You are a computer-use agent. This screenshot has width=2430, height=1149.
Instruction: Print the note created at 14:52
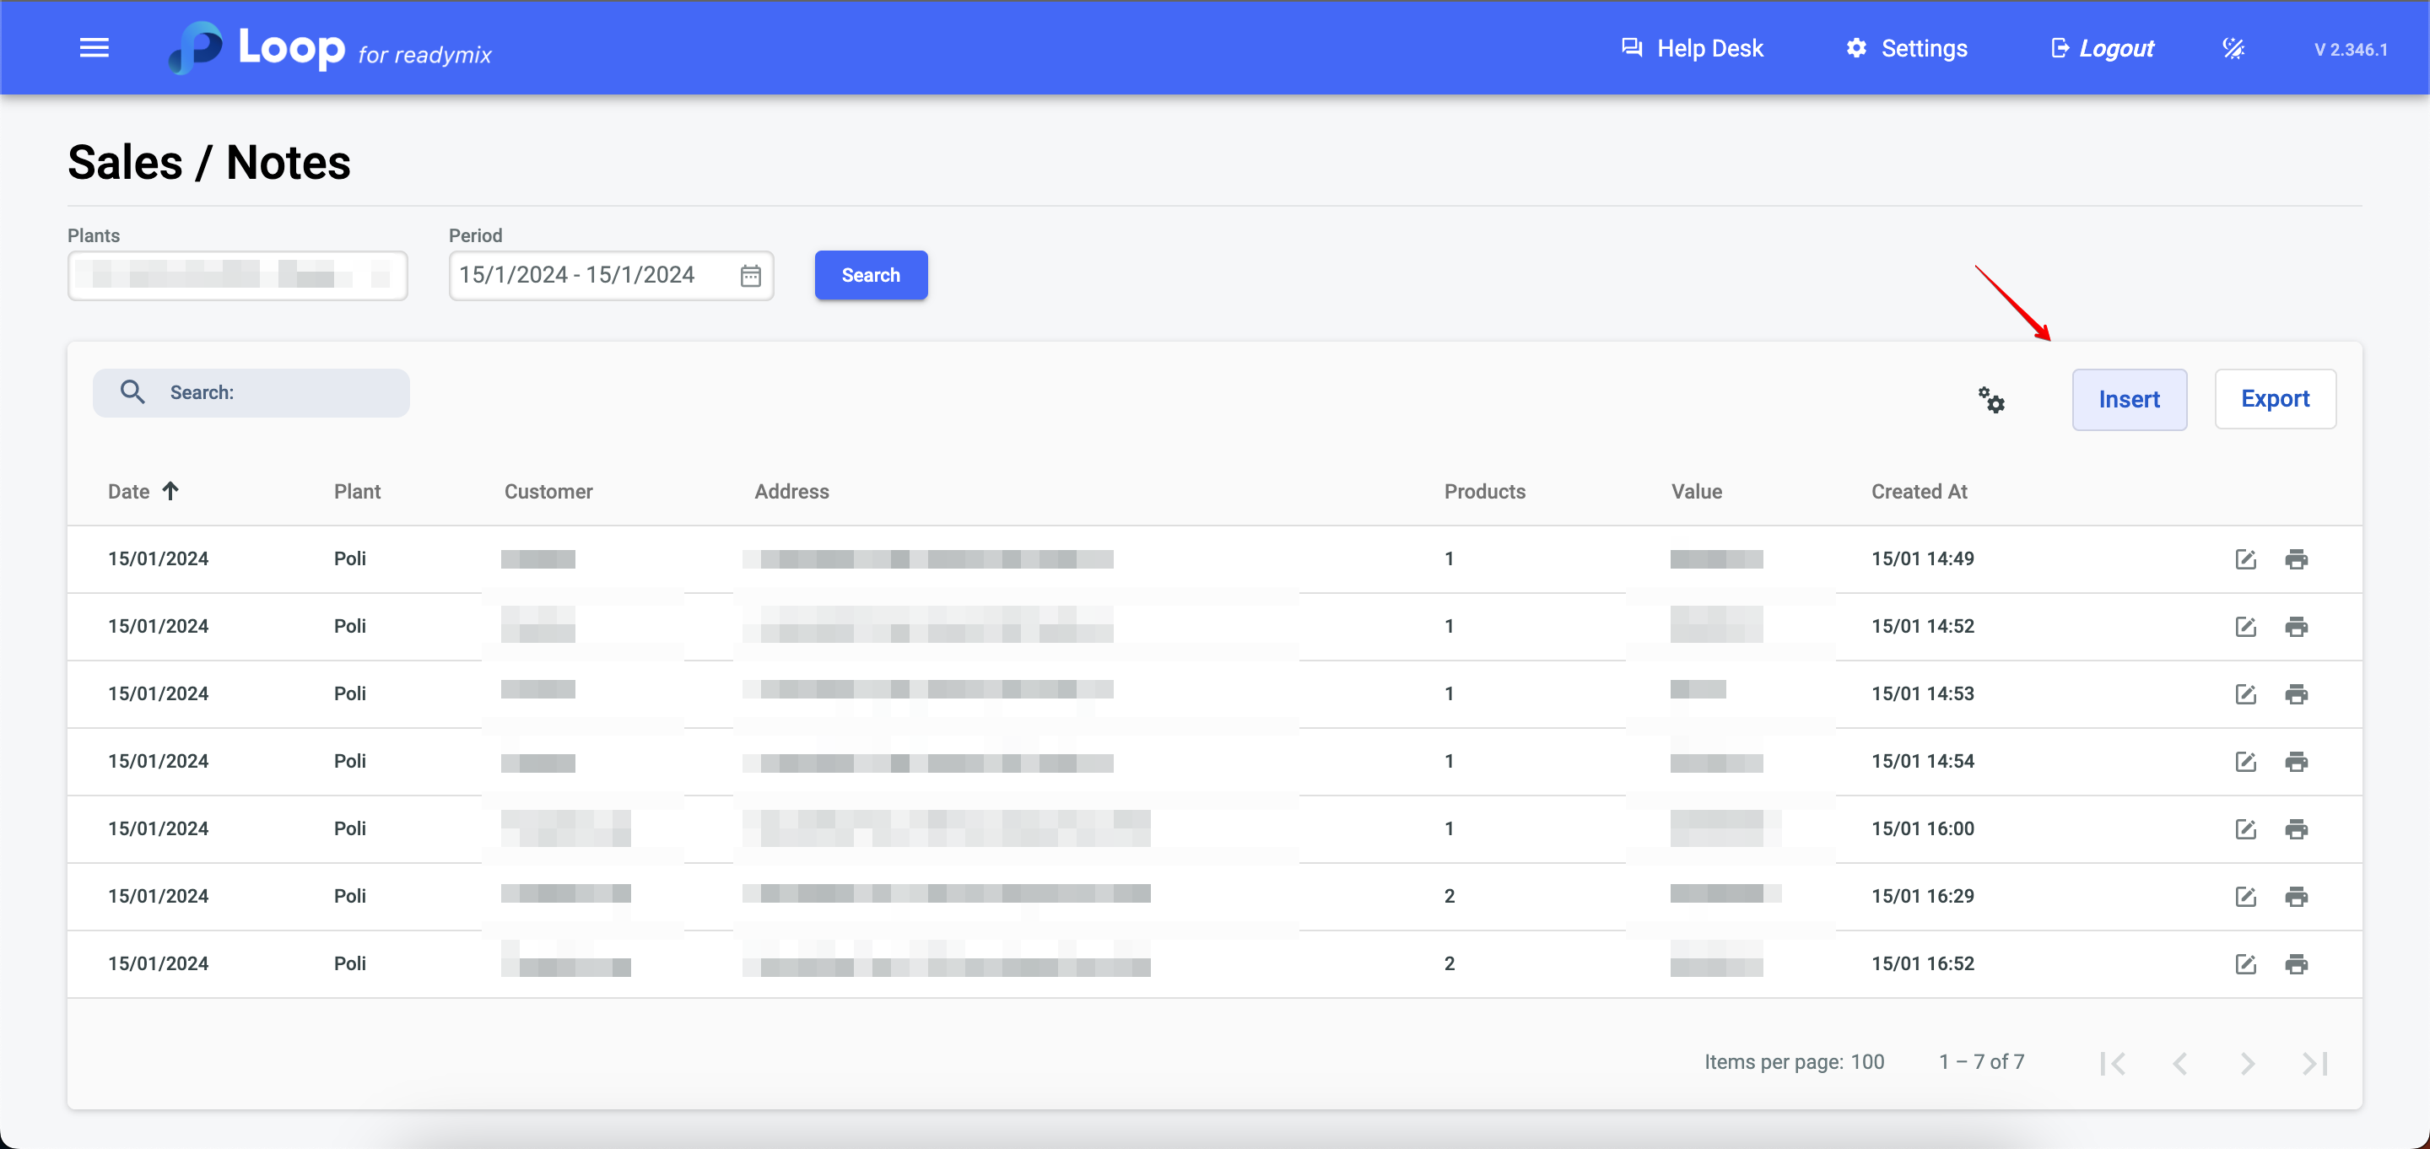coord(2296,628)
